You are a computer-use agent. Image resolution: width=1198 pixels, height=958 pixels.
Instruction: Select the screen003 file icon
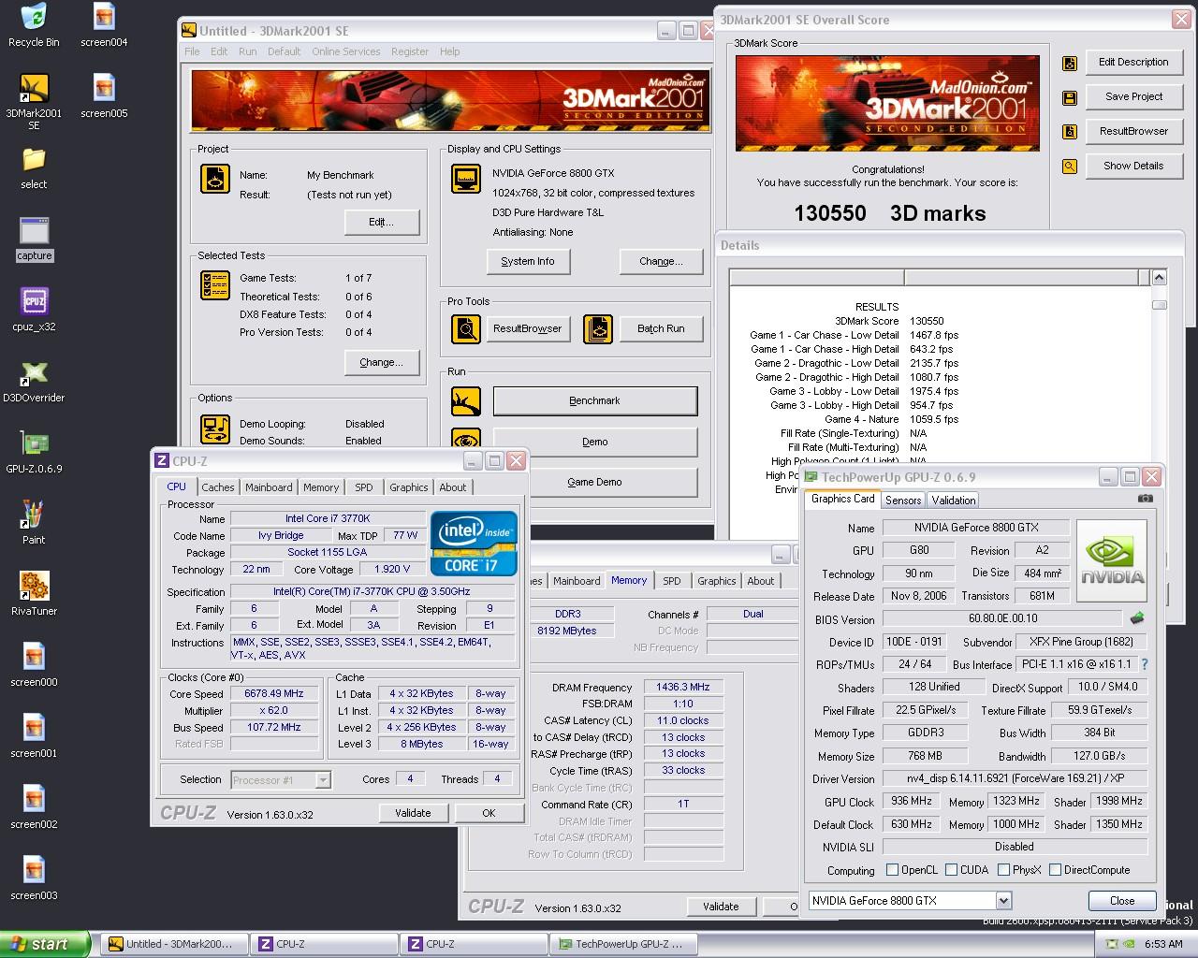[34, 878]
